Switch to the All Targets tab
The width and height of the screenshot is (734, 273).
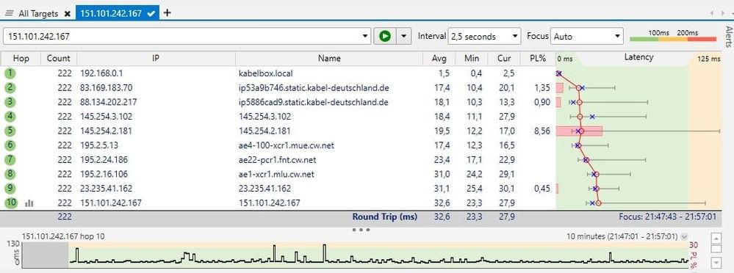pyautogui.click(x=38, y=13)
